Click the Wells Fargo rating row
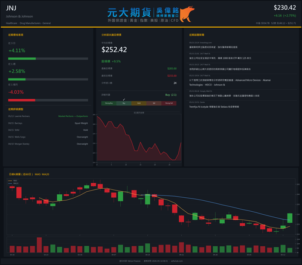 click(x=48, y=137)
